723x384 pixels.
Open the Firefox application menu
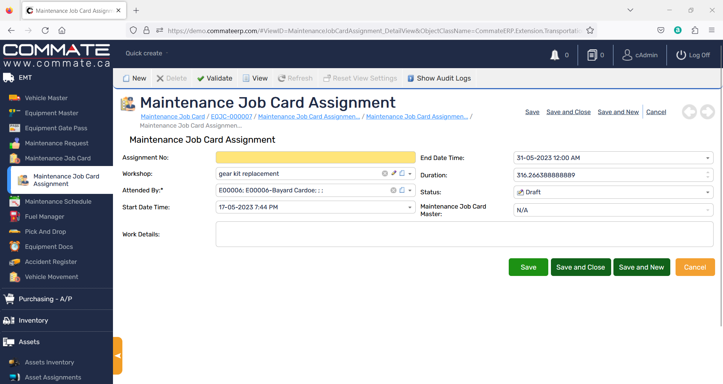pos(712,30)
